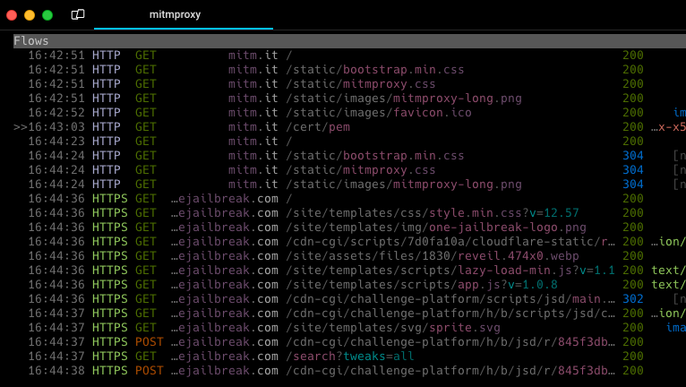
Task: Select the 16:42:51 /static/bootstrap.min.css flow
Action: (x=349, y=70)
